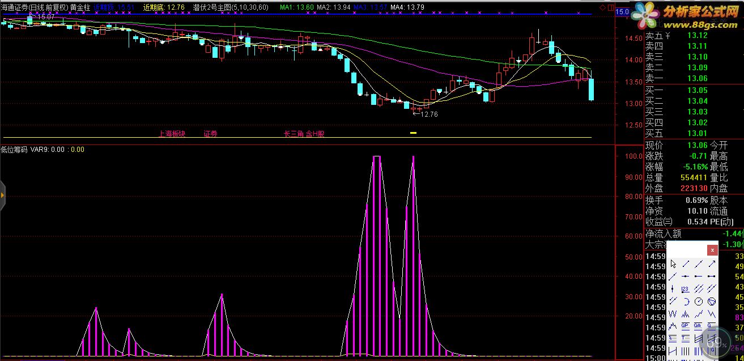The image size is (744, 361).
Task: Select the arrow pointer in the drawing palette
Action: click(x=673, y=264)
